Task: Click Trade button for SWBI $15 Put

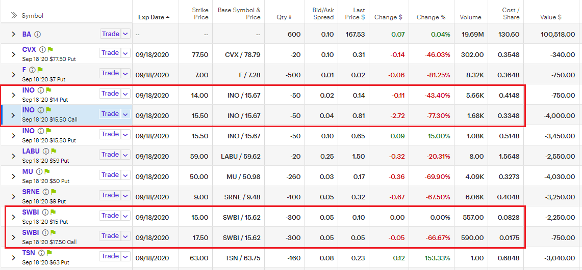Action: click(x=110, y=216)
